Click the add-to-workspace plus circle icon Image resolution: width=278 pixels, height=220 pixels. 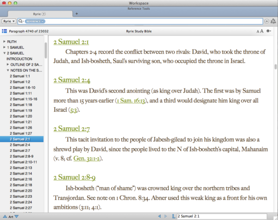tap(267, 21)
